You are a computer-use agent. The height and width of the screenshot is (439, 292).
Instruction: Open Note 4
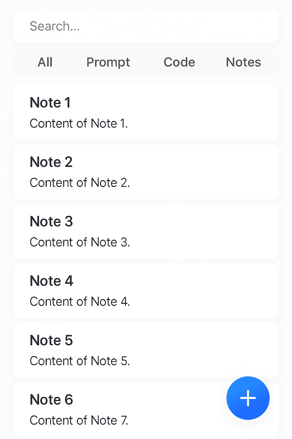146,291
